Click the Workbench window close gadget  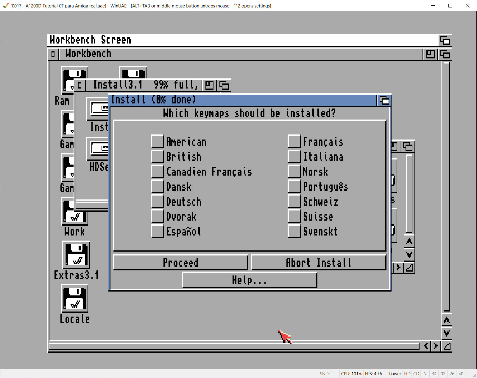coord(53,54)
